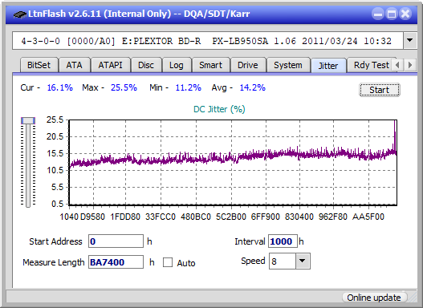Click the vertical jitter scale slider thumb
The height and width of the screenshot is (308, 423).
click(28, 120)
